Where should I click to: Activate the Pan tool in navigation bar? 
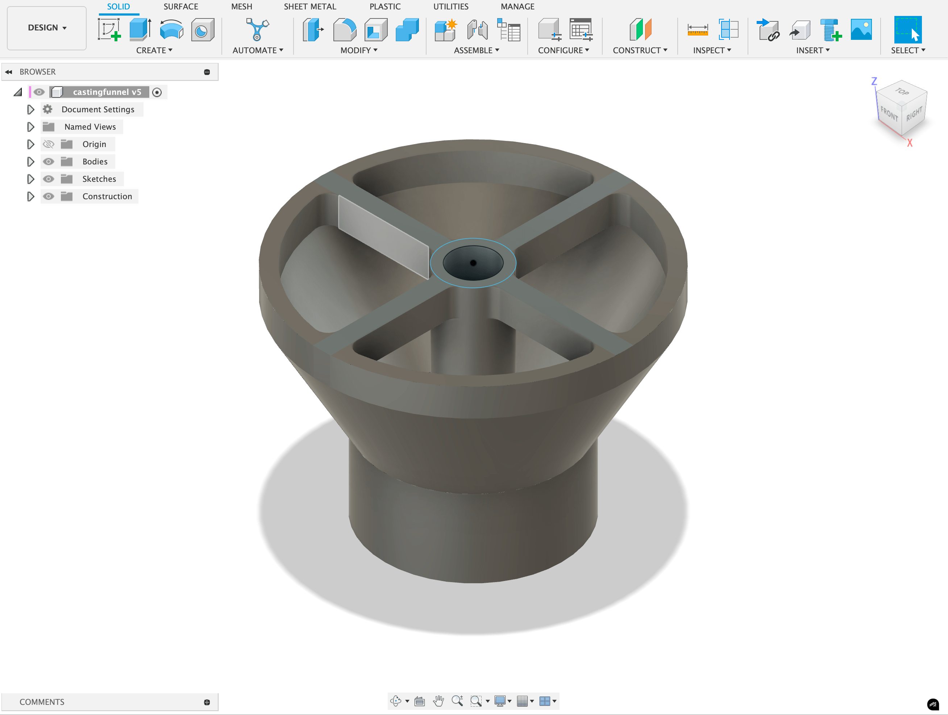coord(438,701)
